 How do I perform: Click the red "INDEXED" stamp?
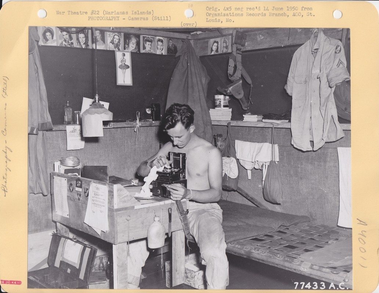coord(11,282)
